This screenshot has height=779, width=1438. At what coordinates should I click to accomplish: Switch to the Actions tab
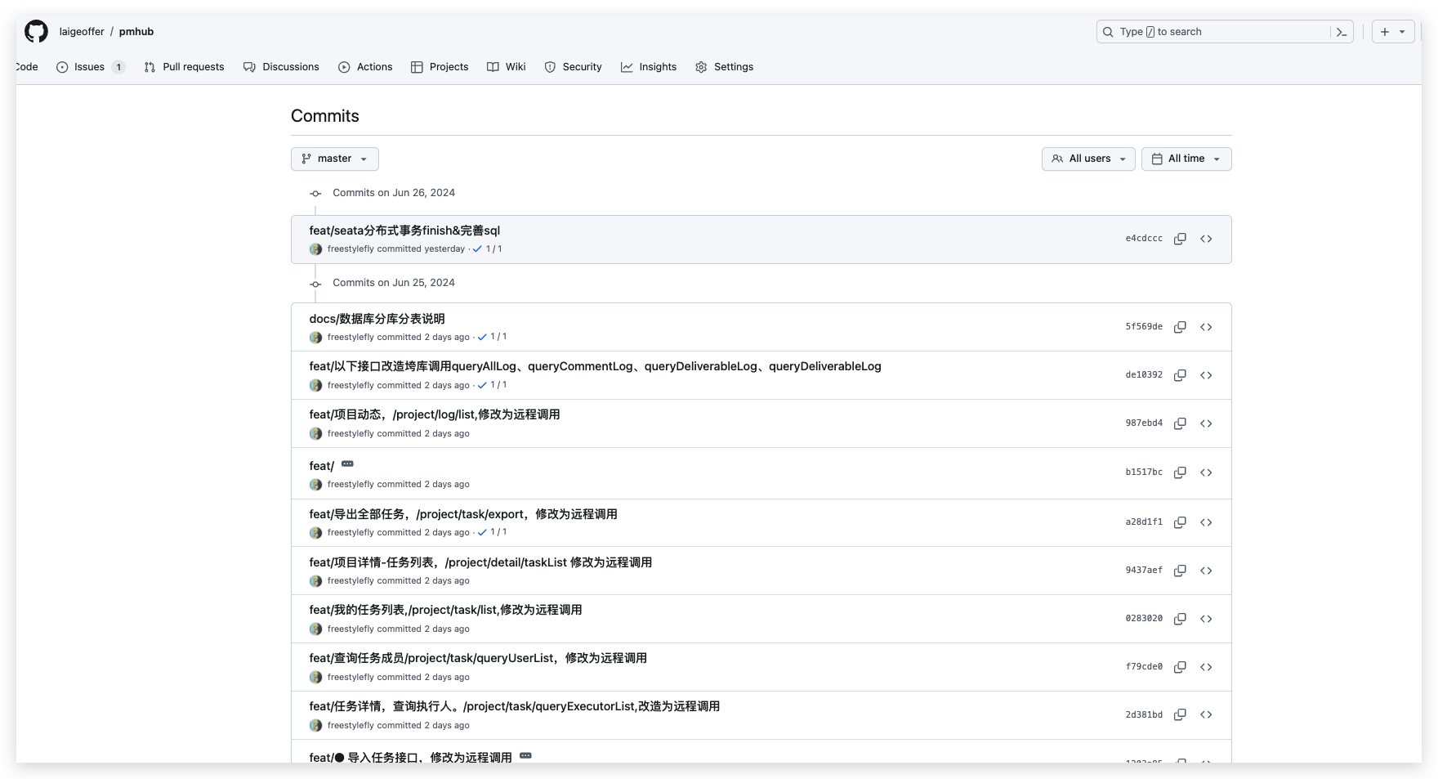pyautogui.click(x=365, y=67)
